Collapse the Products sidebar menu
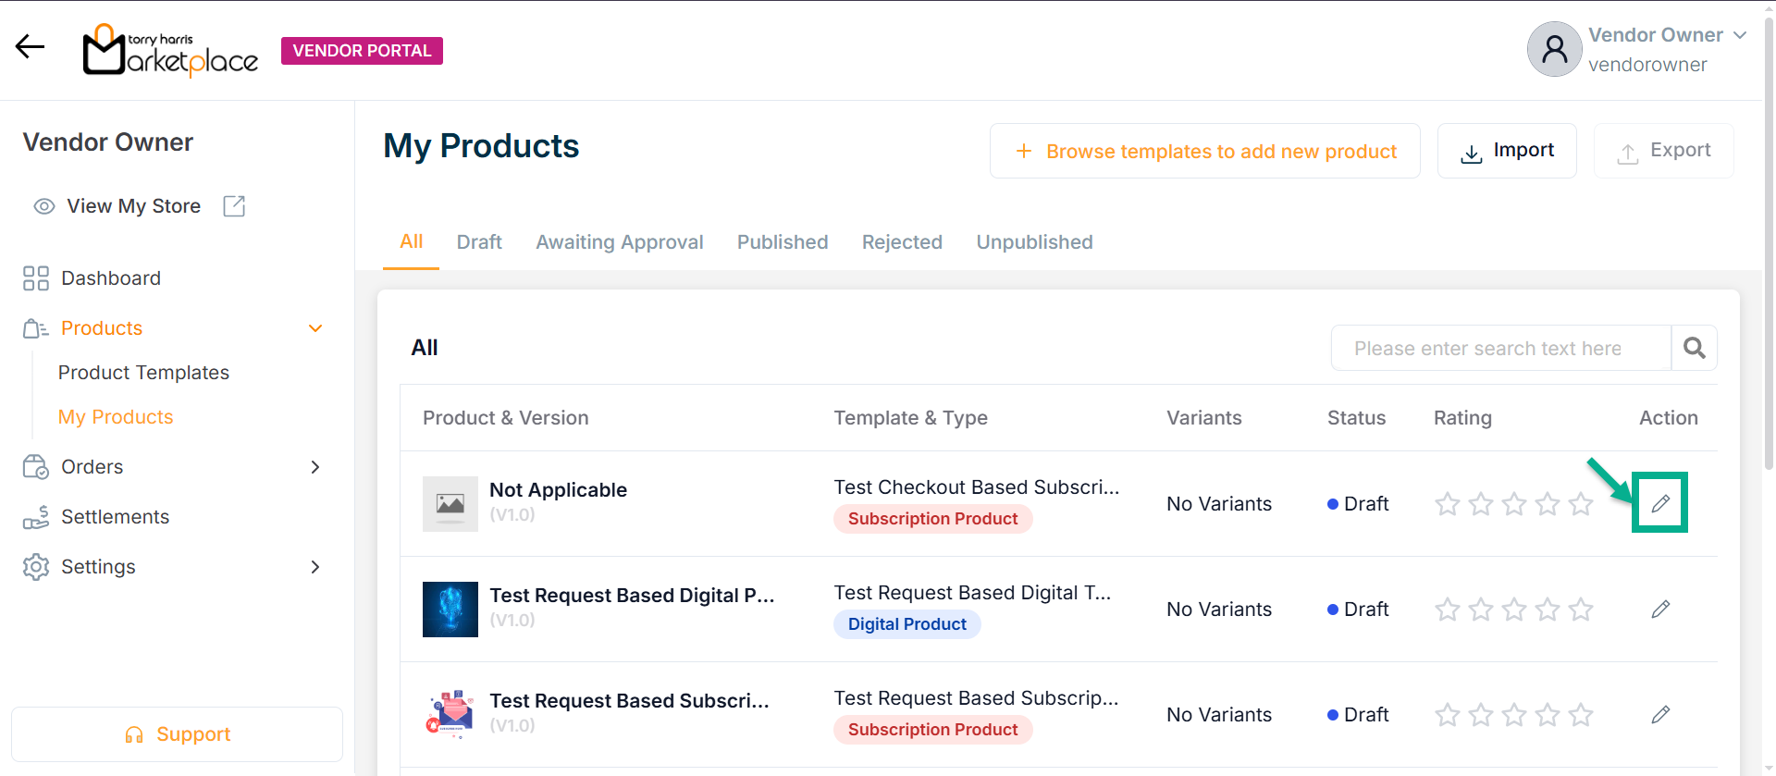The width and height of the screenshot is (1776, 776). click(315, 328)
